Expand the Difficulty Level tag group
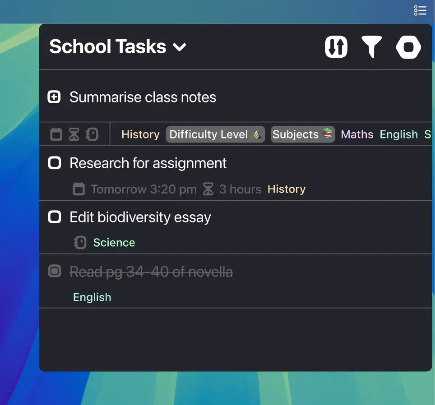 [x=215, y=134]
